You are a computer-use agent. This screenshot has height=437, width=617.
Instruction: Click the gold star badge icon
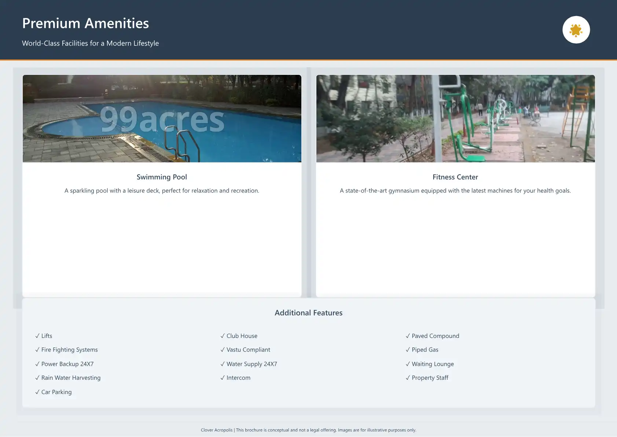tap(576, 30)
